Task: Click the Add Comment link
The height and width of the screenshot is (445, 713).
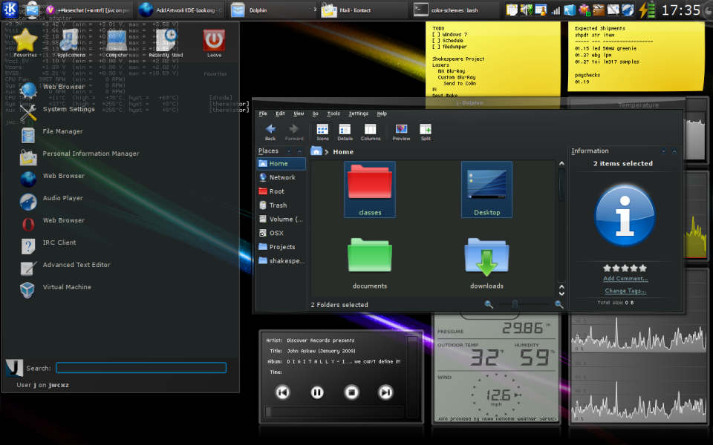Action: point(625,277)
